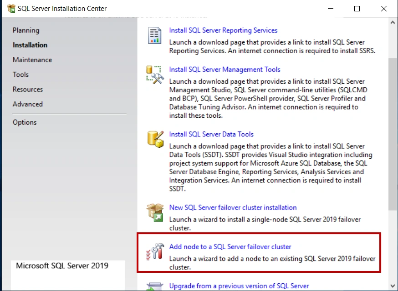Open Install SQL Server Data Tools link
This screenshot has height=291, width=398.
tap(211, 134)
